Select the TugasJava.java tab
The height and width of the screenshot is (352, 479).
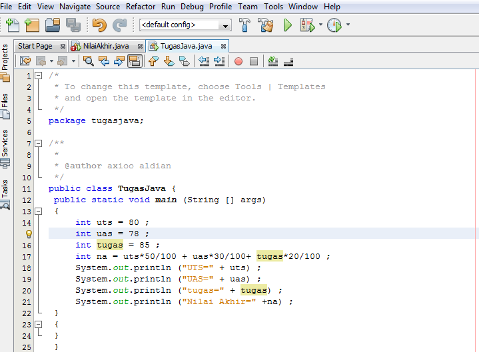(x=186, y=46)
